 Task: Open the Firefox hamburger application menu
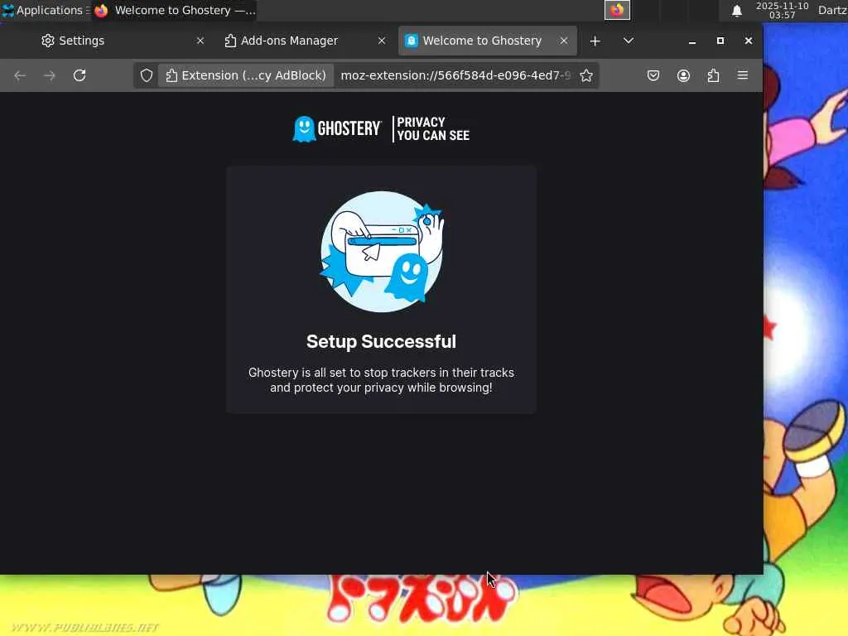[x=743, y=75]
